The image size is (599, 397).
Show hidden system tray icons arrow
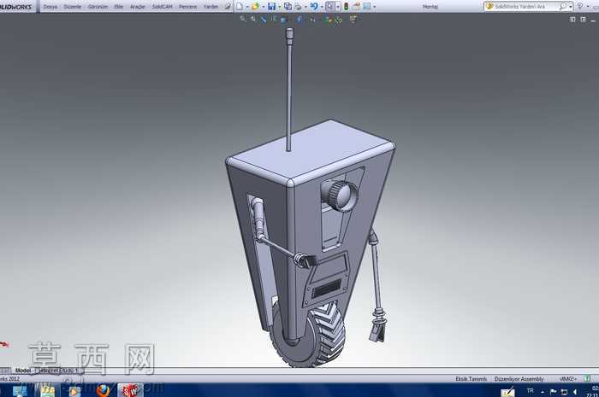click(543, 392)
